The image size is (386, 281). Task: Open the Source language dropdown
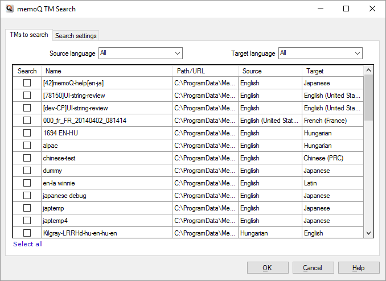click(x=140, y=53)
